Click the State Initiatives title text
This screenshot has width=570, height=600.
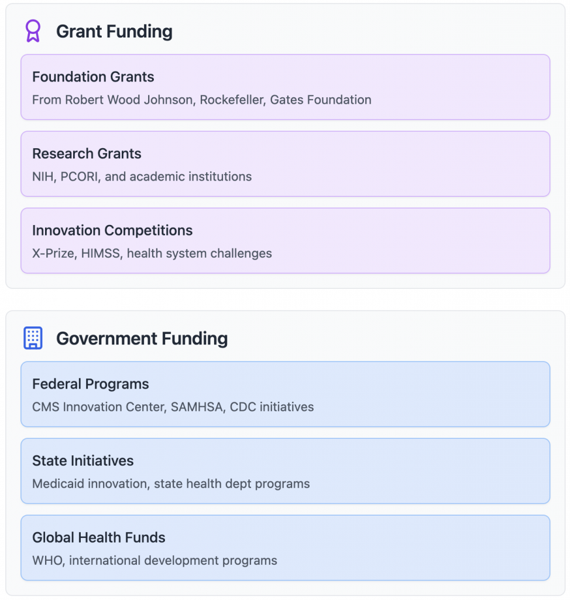(x=83, y=461)
